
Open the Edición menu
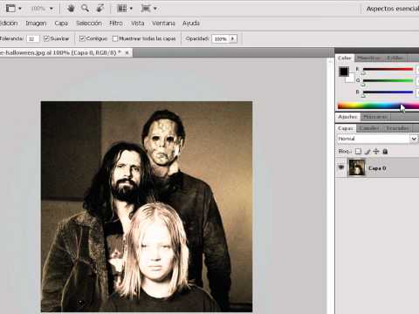pyautogui.click(x=9, y=24)
